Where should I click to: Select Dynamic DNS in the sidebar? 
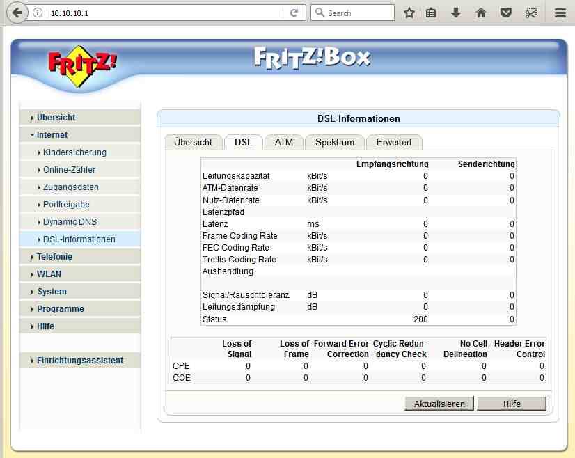coord(80,222)
